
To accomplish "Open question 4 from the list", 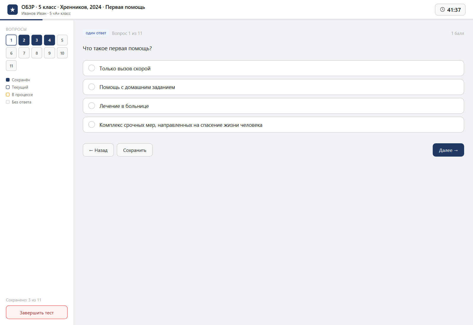I will (49, 40).
